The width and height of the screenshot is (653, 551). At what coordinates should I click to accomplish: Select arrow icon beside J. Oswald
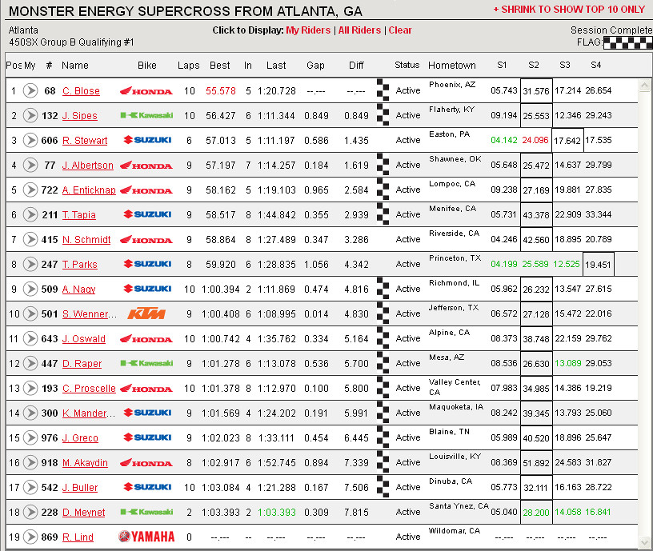tap(30, 339)
